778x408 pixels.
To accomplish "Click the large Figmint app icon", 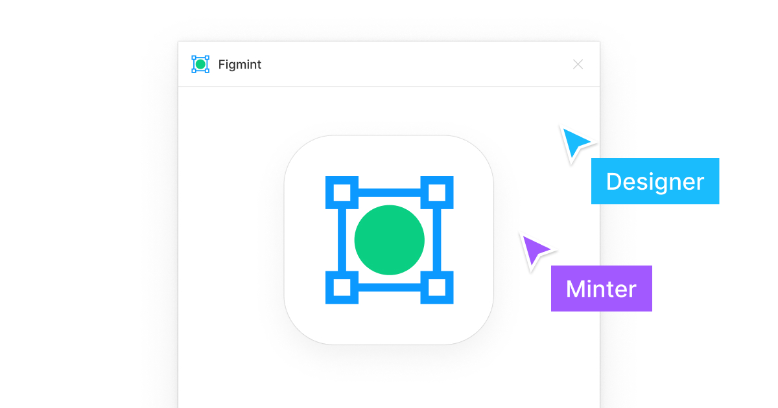I will click(389, 240).
